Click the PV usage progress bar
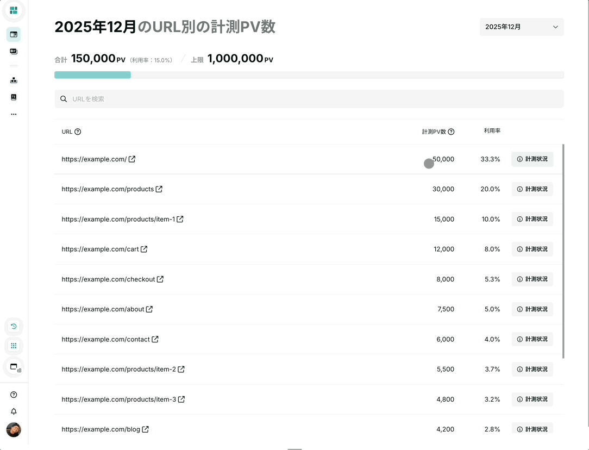This screenshot has height=450, width=589. [309, 75]
